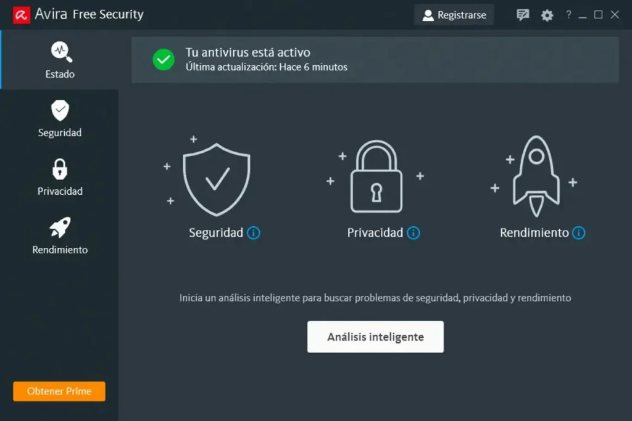Click the Avira logo in the top-left corner

click(20, 14)
